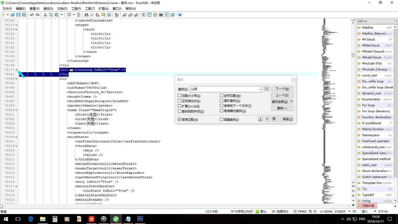The height and width of the screenshot is (224, 398).
Task: Click the 下一个(N) find next button
Action: click(282, 89)
